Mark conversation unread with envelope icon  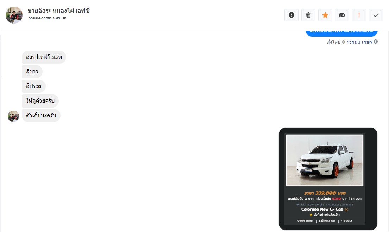pos(342,15)
